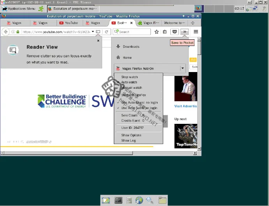Switch to the YouTube tab

(x=69, y=23)
